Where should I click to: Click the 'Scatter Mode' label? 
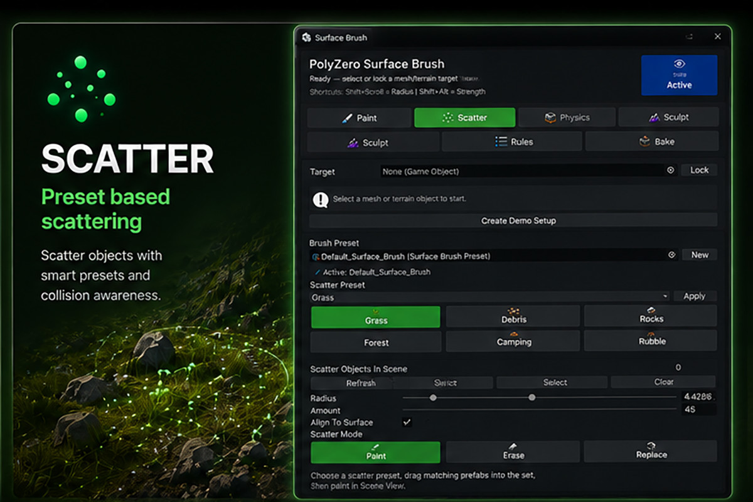tap(336, 434)
